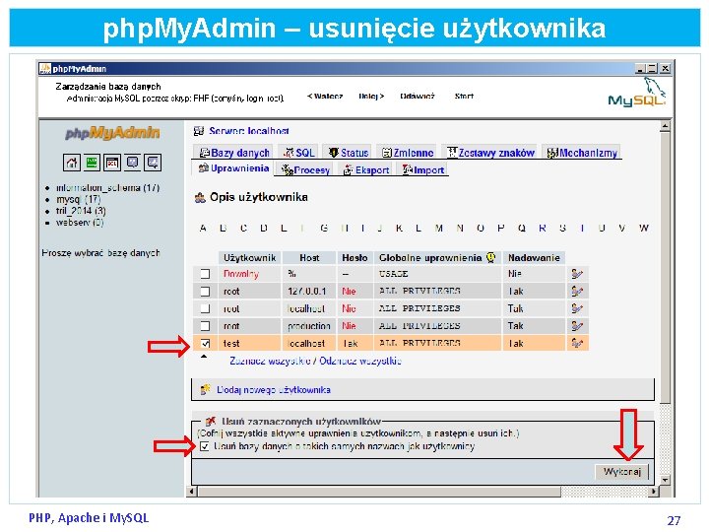Image resolution: width=709 pixels, height=532 pixels.
Task: Open the SQL query window icon in sidebar
Action: 112,163
